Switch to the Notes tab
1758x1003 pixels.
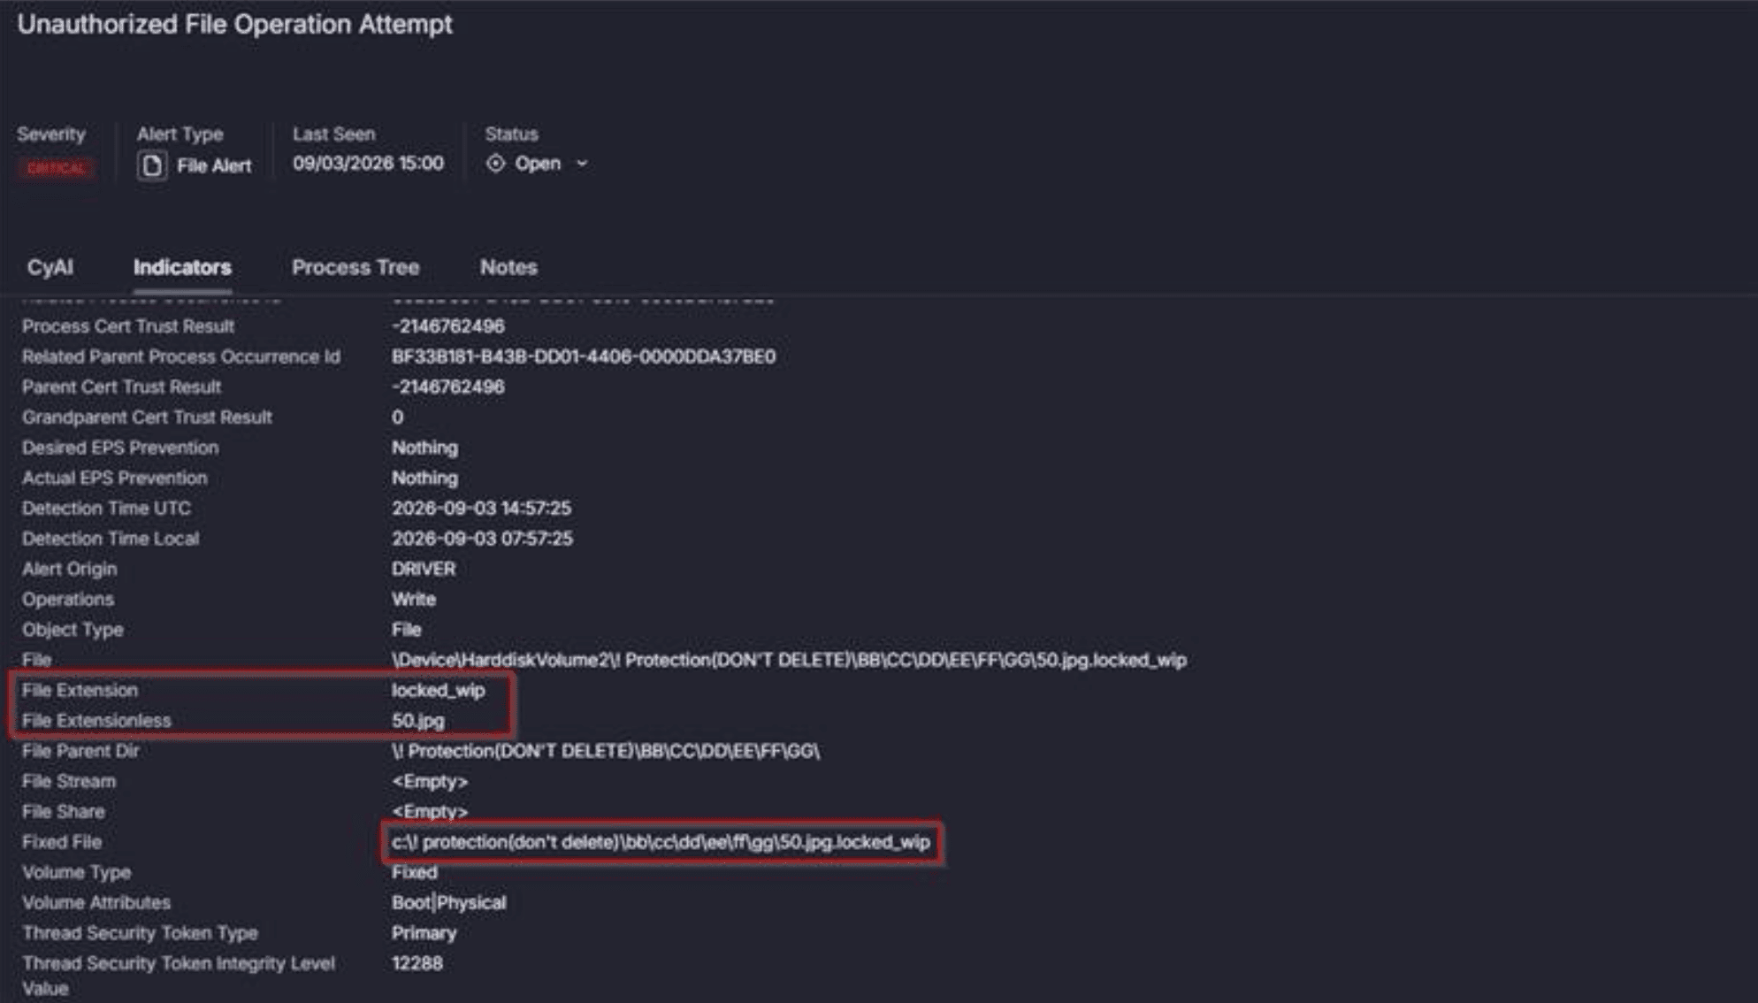click(x=508, y=267)
